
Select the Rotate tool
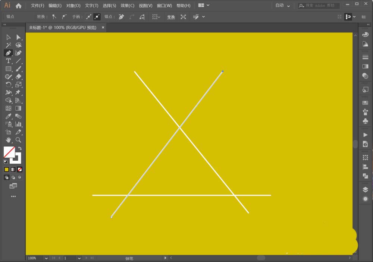click(x=8, y=85)
